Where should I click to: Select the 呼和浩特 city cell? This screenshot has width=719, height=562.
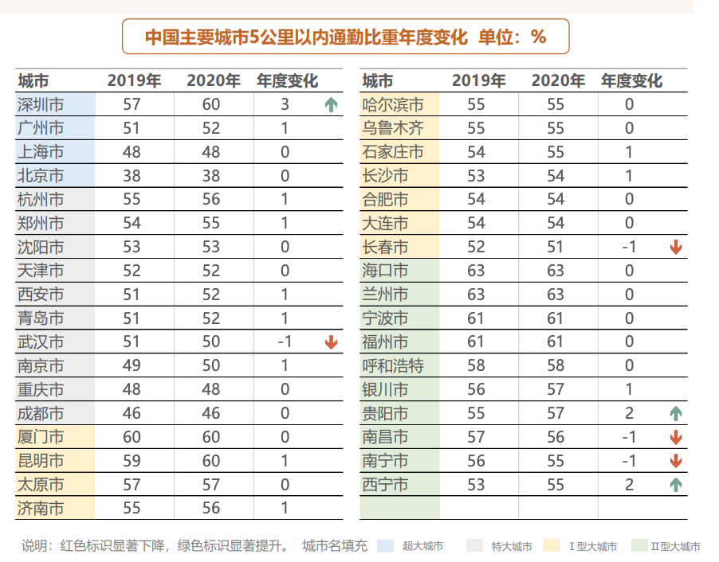[400, 365]
